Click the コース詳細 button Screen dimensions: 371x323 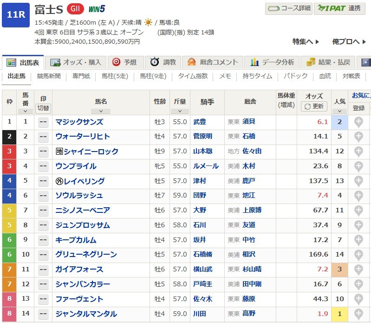pos(289,8)
